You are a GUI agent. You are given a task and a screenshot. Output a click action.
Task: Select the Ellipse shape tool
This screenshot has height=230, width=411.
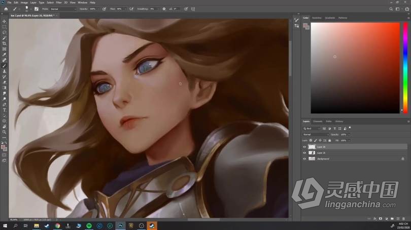pyautogui.click(x=4, y=121)
